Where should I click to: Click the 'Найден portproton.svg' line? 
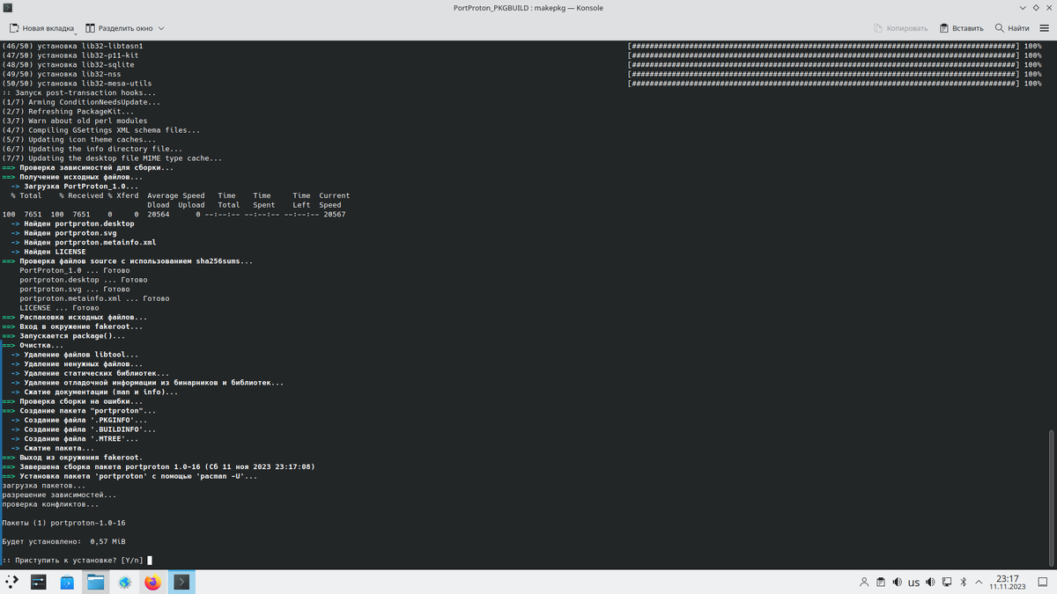point(63,233)
